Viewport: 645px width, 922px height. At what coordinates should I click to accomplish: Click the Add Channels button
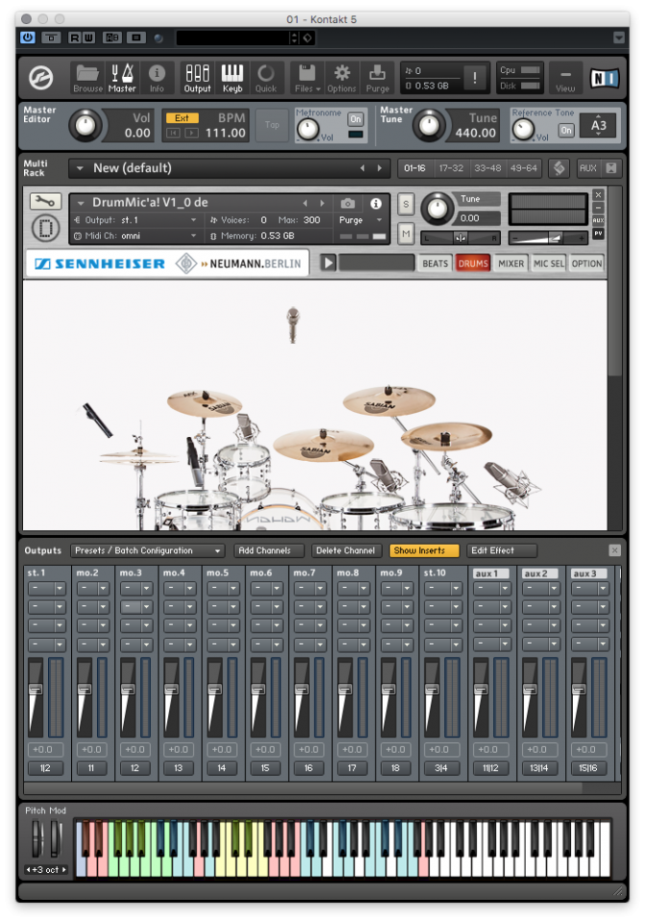[269, 550]
